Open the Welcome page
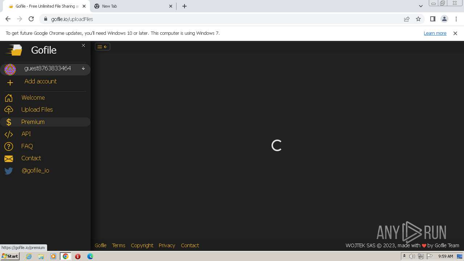The height and width of the screenshot is (261, 464). coord(33,98)
